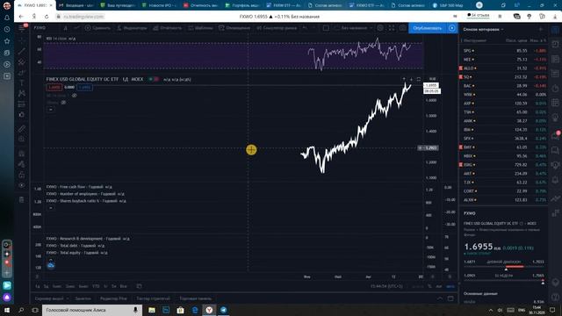Select the 1D time range
This screenshot has width=562, height=316.
[x=37, y=286]
